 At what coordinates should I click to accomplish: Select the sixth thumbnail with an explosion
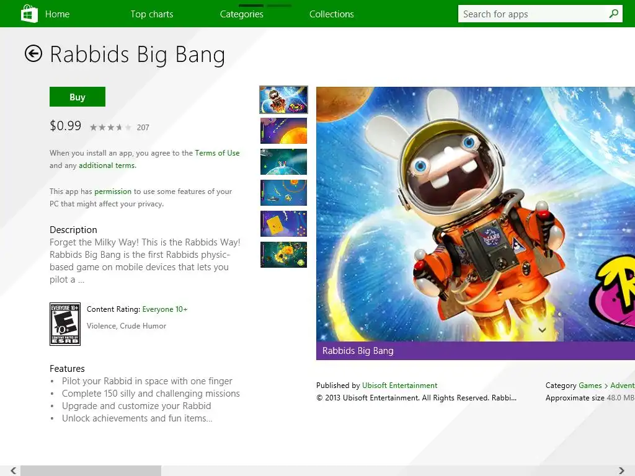(x=283, y=255)
